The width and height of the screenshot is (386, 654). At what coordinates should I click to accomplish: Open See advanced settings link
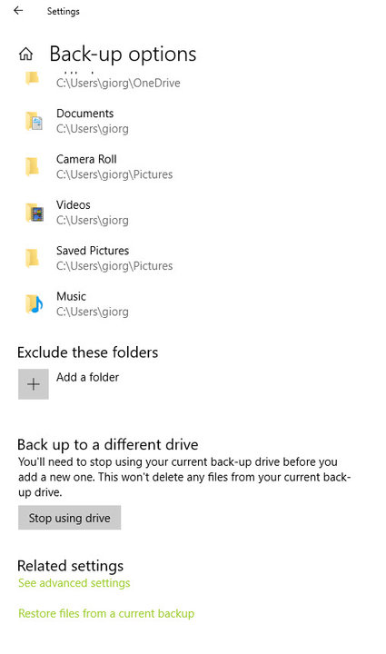pyautogui.click(x=74, y=582)
